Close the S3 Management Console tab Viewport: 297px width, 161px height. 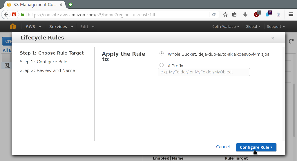(61, 5)
